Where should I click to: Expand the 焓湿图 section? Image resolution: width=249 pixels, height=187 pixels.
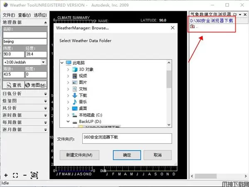pos(46,101)
